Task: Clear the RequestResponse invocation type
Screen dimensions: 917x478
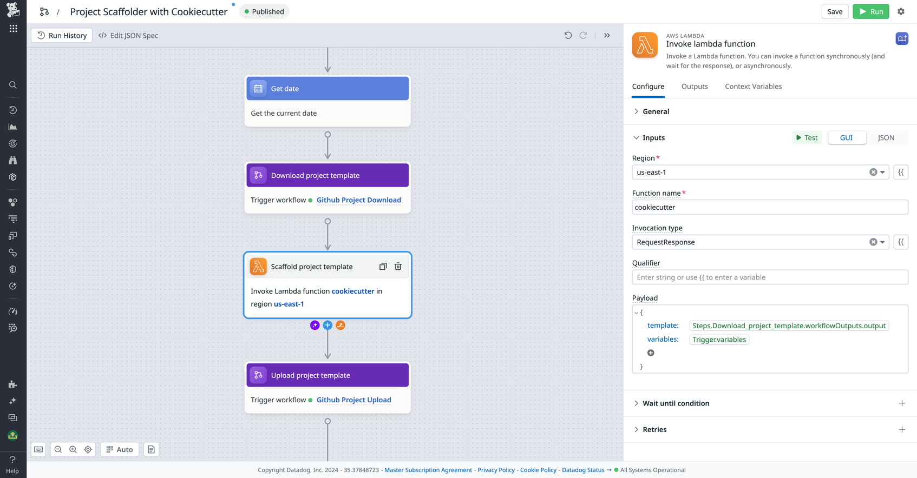Action: [873, 242]
